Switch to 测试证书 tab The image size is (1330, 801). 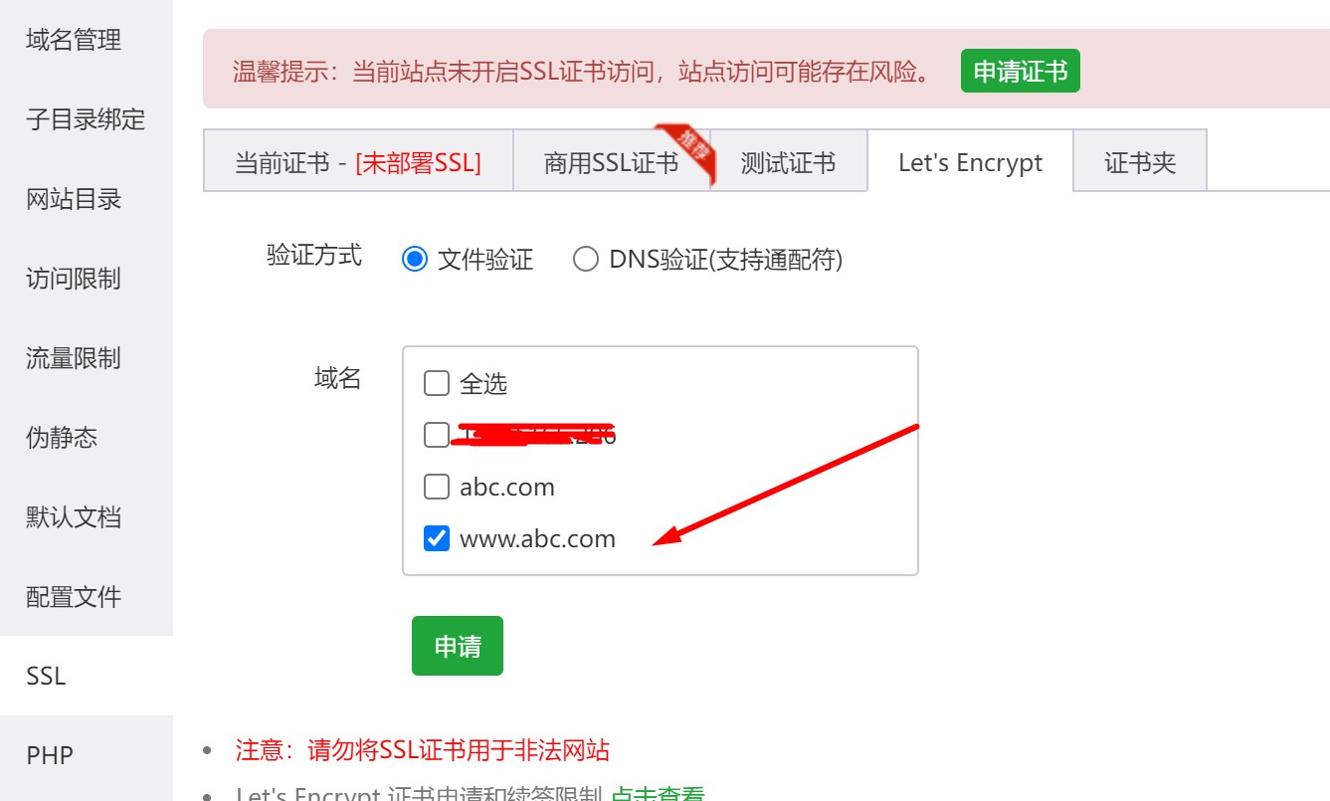click(788, 160)
